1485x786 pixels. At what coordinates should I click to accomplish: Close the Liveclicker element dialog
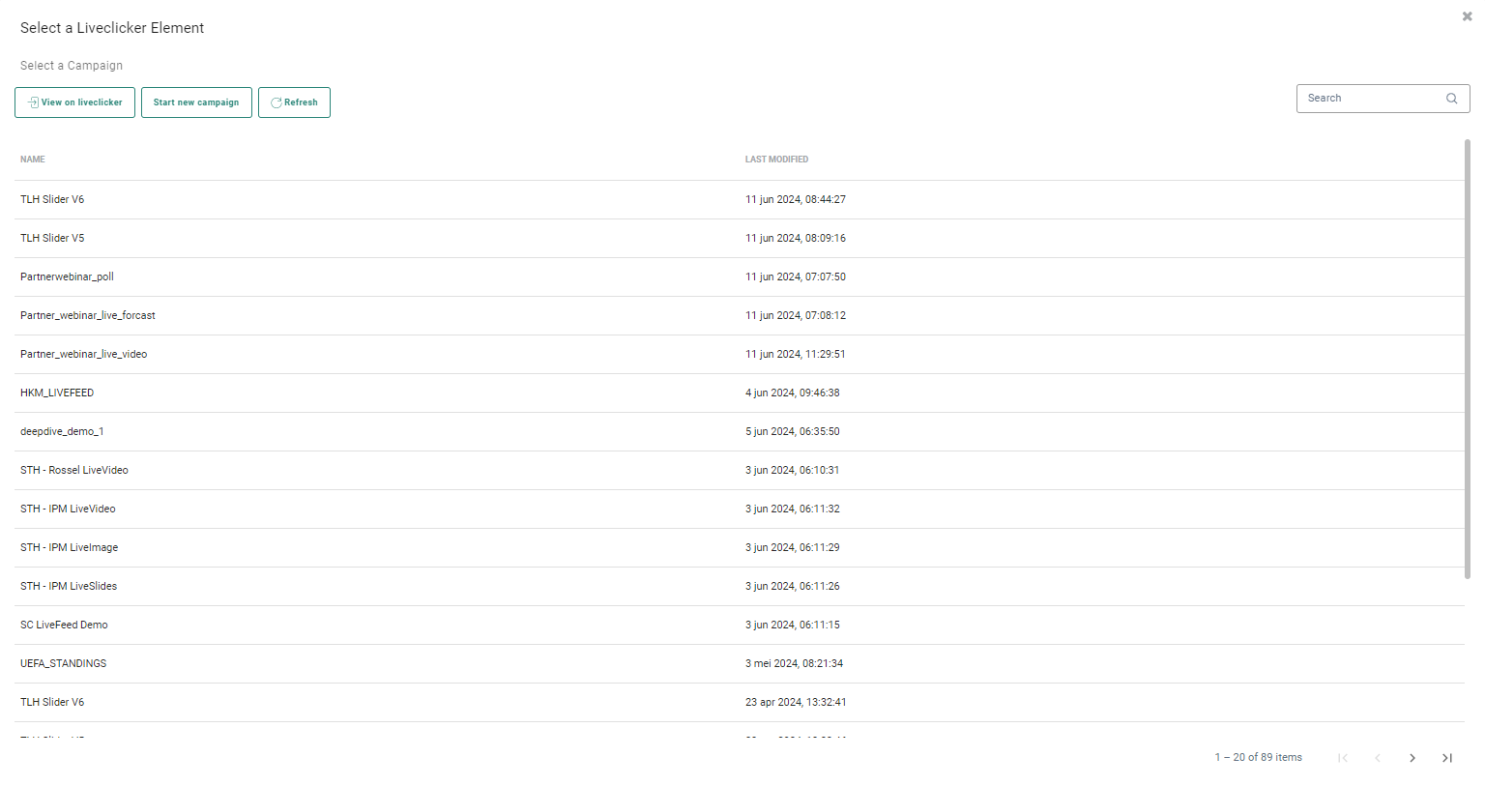tap(1467, 16)
